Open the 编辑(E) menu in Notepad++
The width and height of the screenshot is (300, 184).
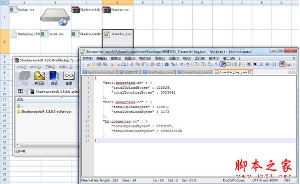coord(102,58)
